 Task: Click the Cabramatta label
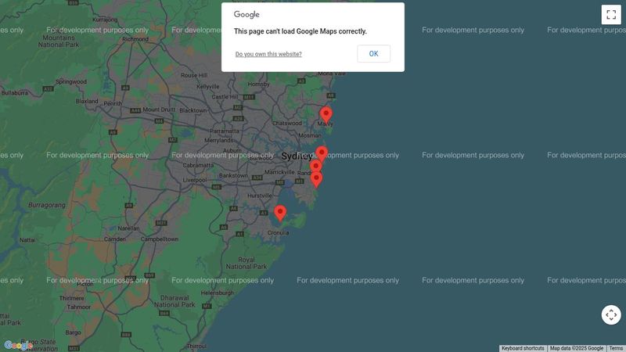point(198,165)
